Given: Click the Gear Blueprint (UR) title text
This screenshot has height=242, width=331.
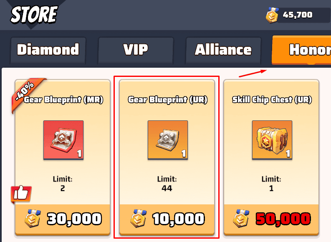Looking at the screenshot, I should (168, 99).
